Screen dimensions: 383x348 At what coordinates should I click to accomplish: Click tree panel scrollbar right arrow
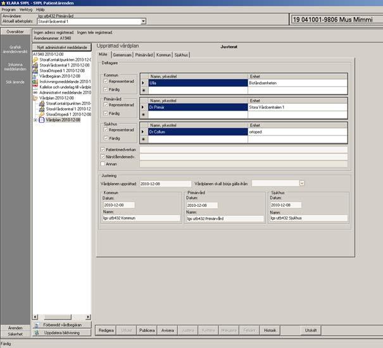pos(89,317)
